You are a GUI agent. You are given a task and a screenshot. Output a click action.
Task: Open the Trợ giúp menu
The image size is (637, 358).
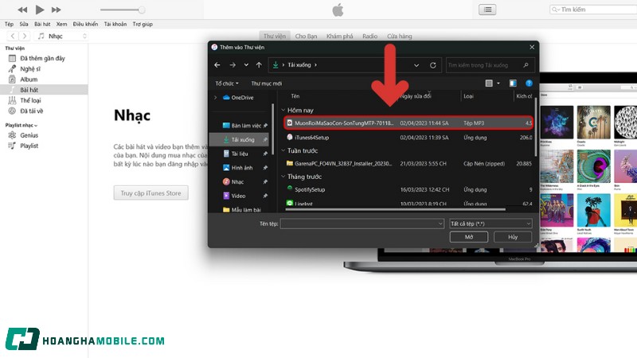[143, 24]
